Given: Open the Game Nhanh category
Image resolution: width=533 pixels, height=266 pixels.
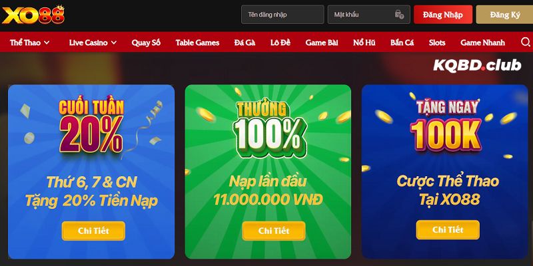Looking at the screenshot, I should pos(482,43).
